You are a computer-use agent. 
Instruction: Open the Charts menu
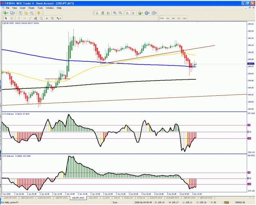tap(32, 8)
